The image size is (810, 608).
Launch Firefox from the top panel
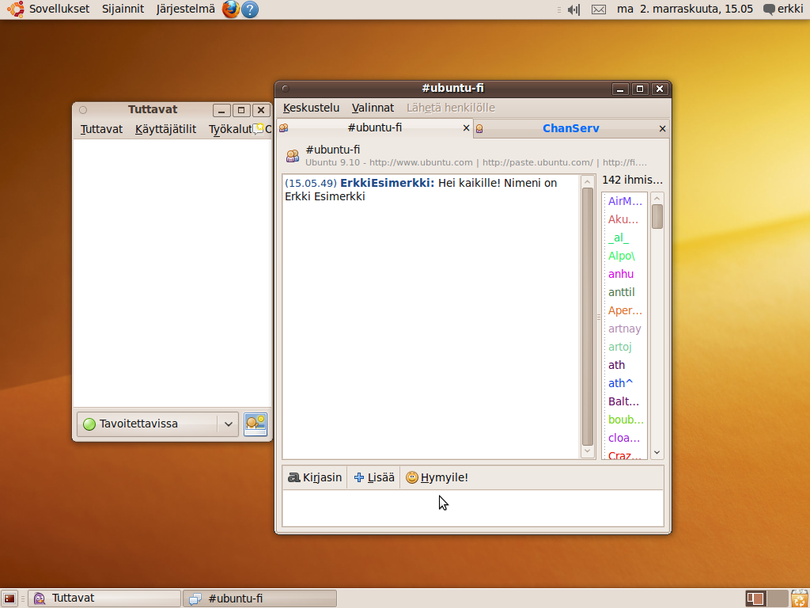[230, 9]
